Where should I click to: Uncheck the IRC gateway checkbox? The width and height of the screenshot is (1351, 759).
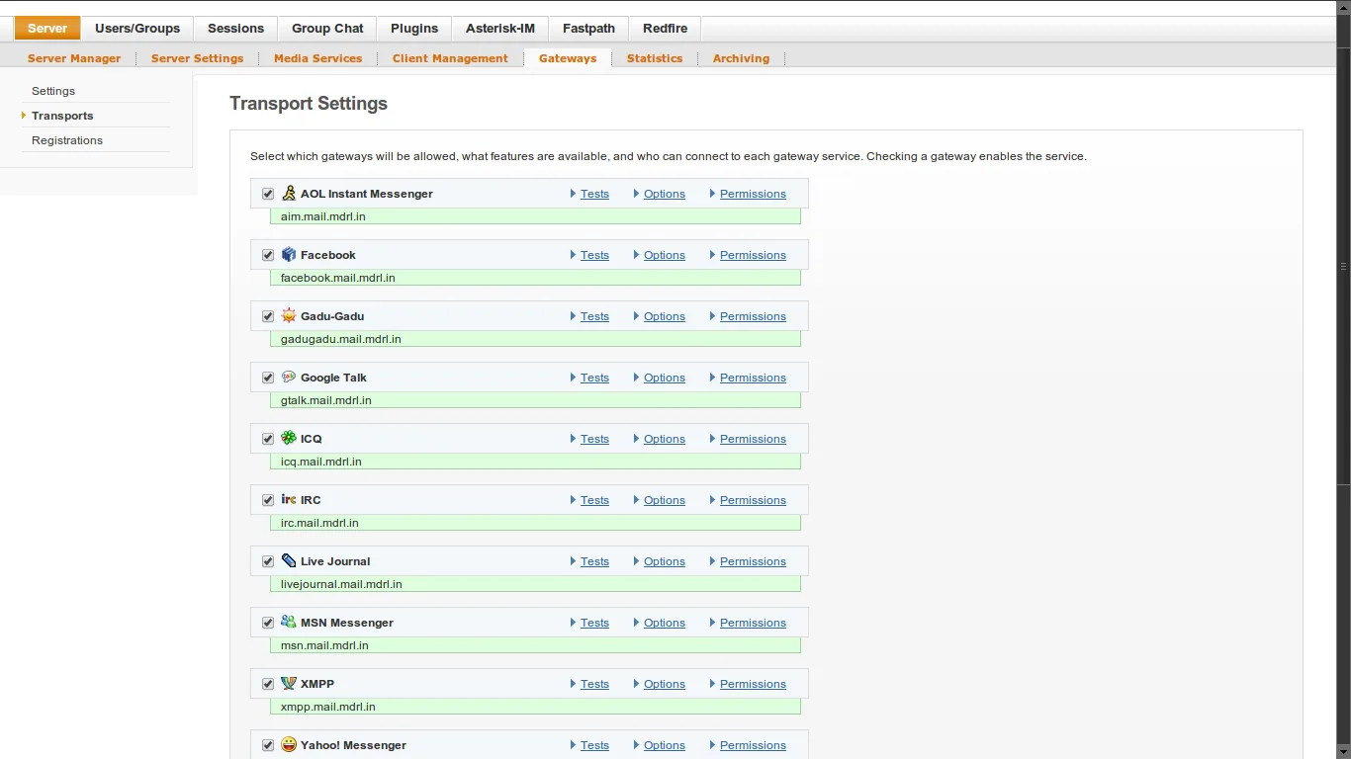[x=268, y=500]
